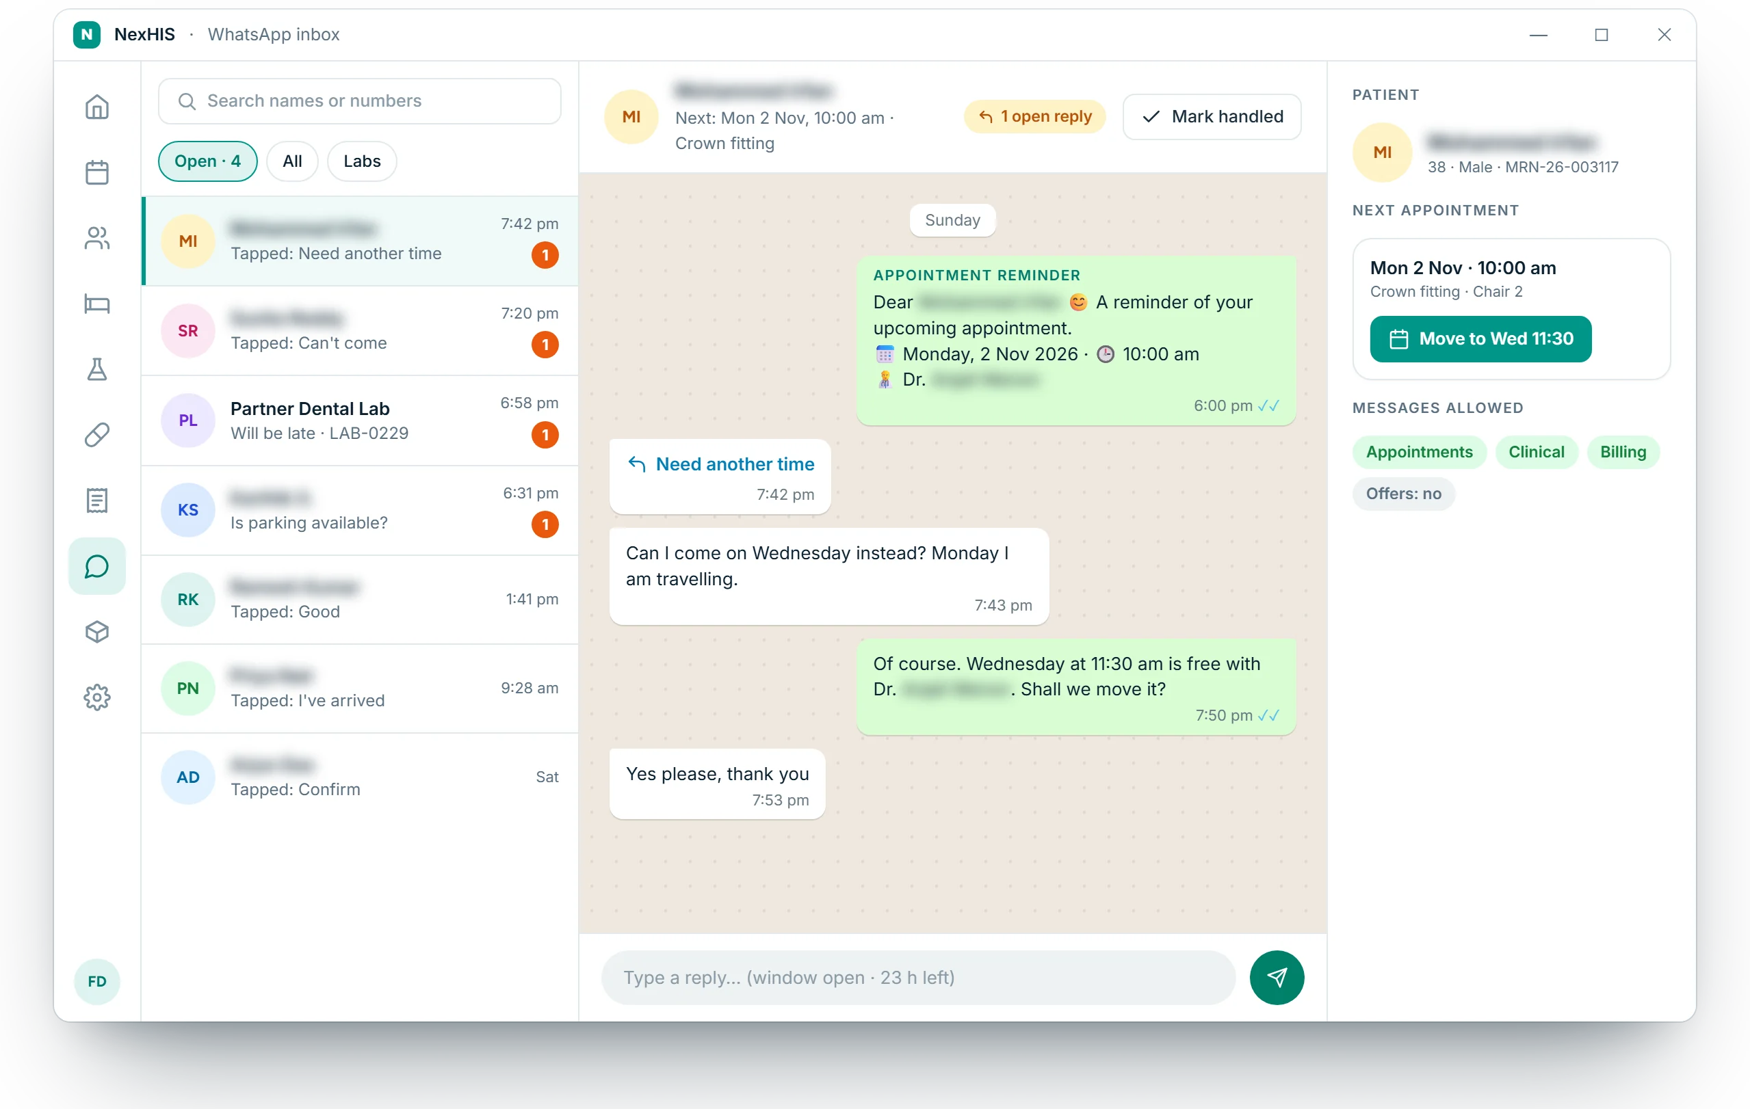Click the Type a reply message field
Viewport: 1750px width, 1109px height.
pyautogui.click(x=918, y=977)
